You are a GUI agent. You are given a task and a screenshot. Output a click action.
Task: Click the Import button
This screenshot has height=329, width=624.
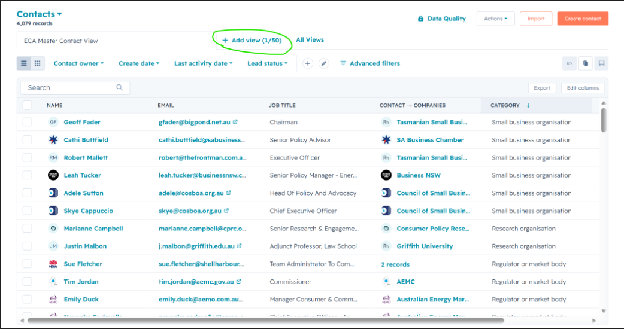click(536, 19)
